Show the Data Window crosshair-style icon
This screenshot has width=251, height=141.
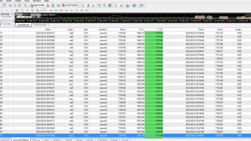pos(10,5)
